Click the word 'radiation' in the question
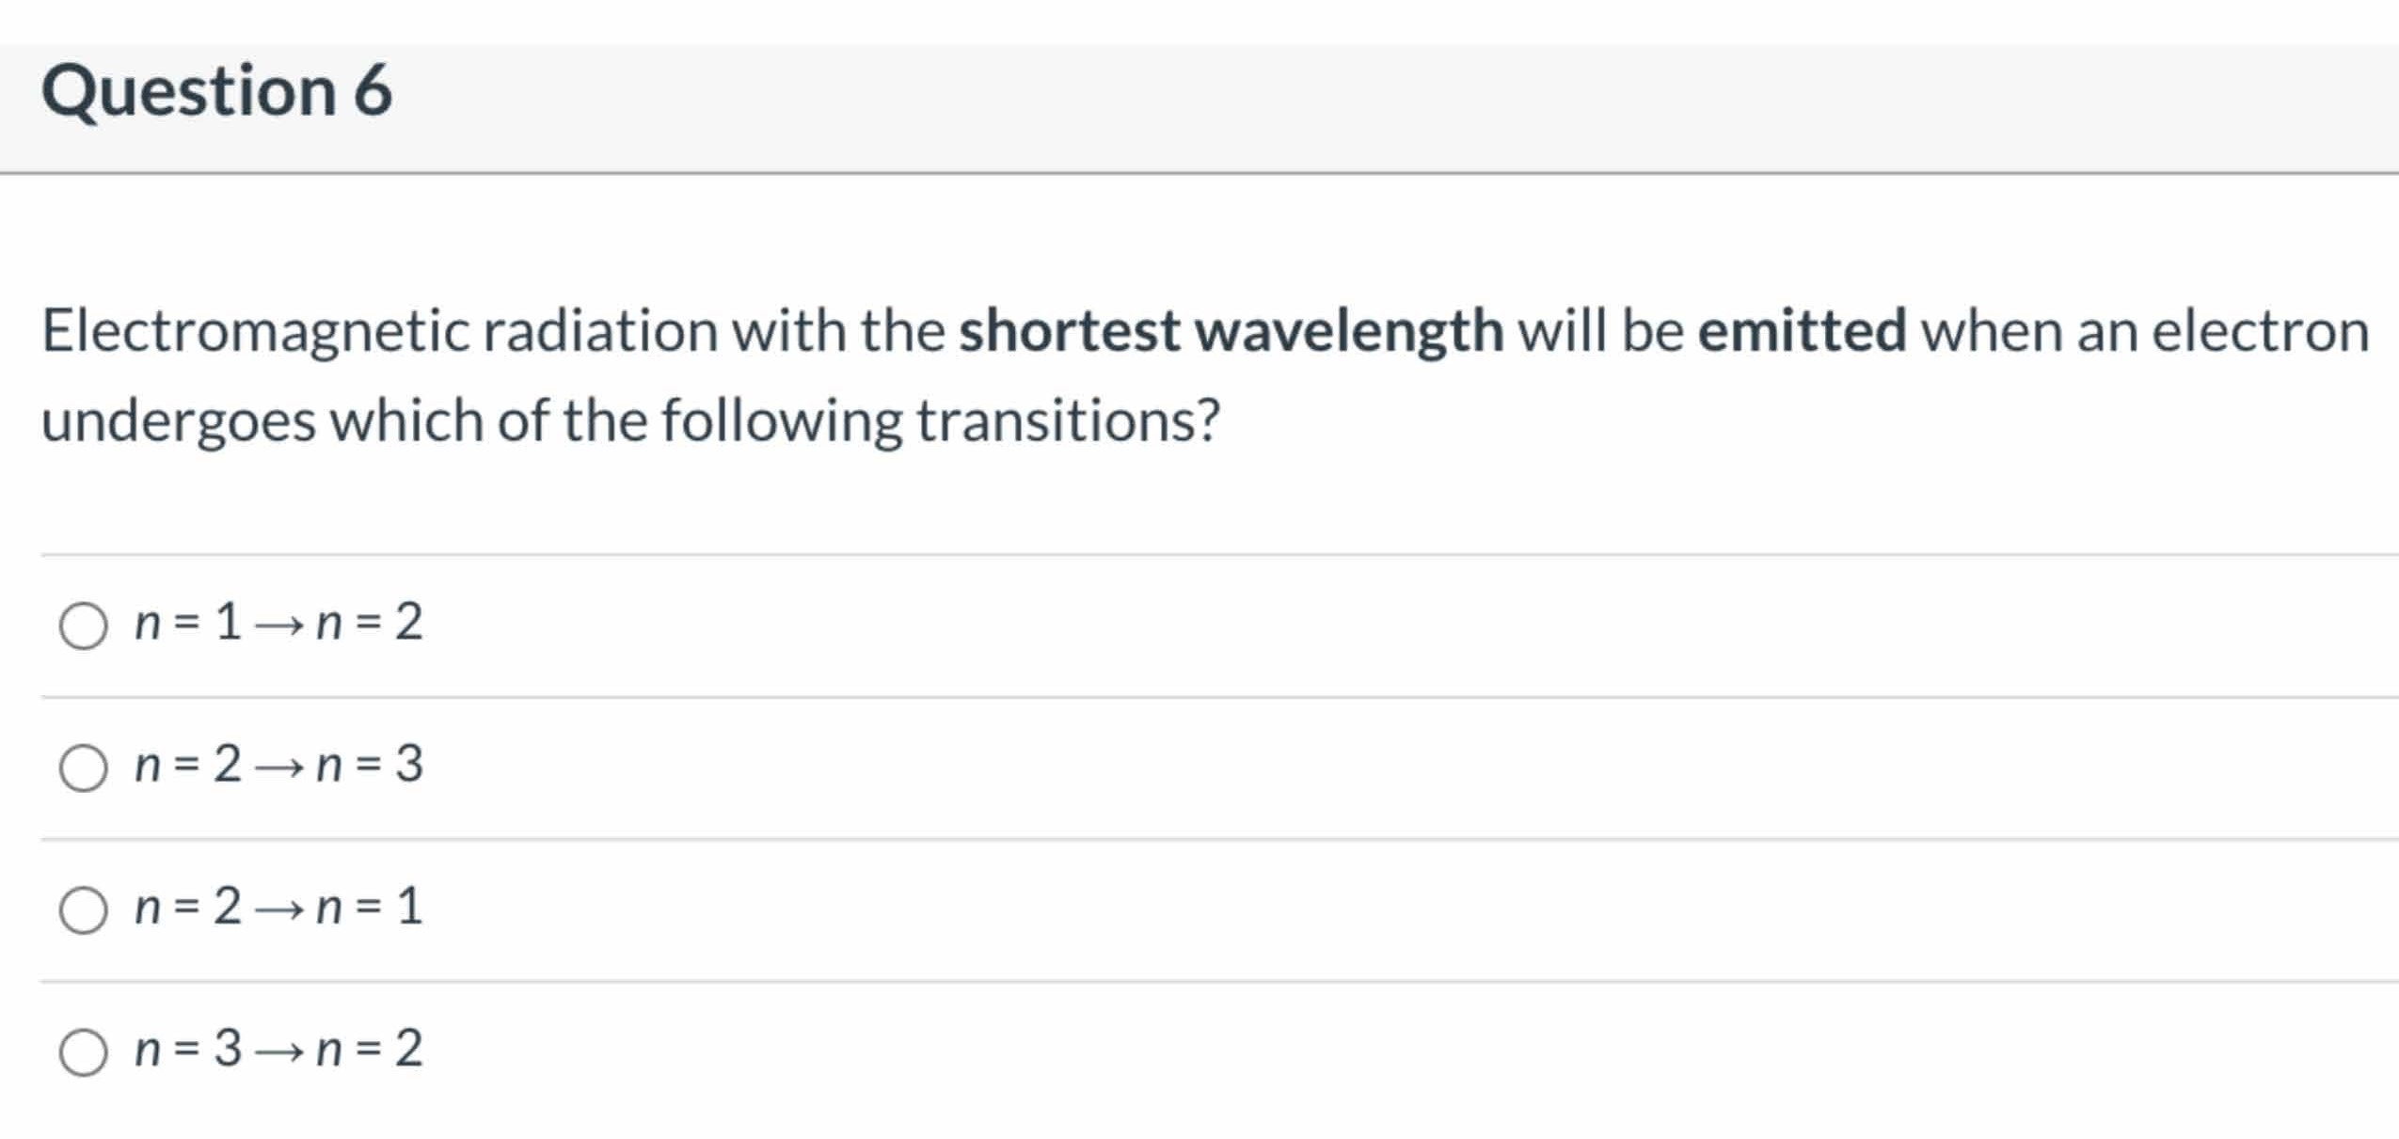Viewport: 2399px width, 1139px height. pyautogui.click(x=600, y=331)
